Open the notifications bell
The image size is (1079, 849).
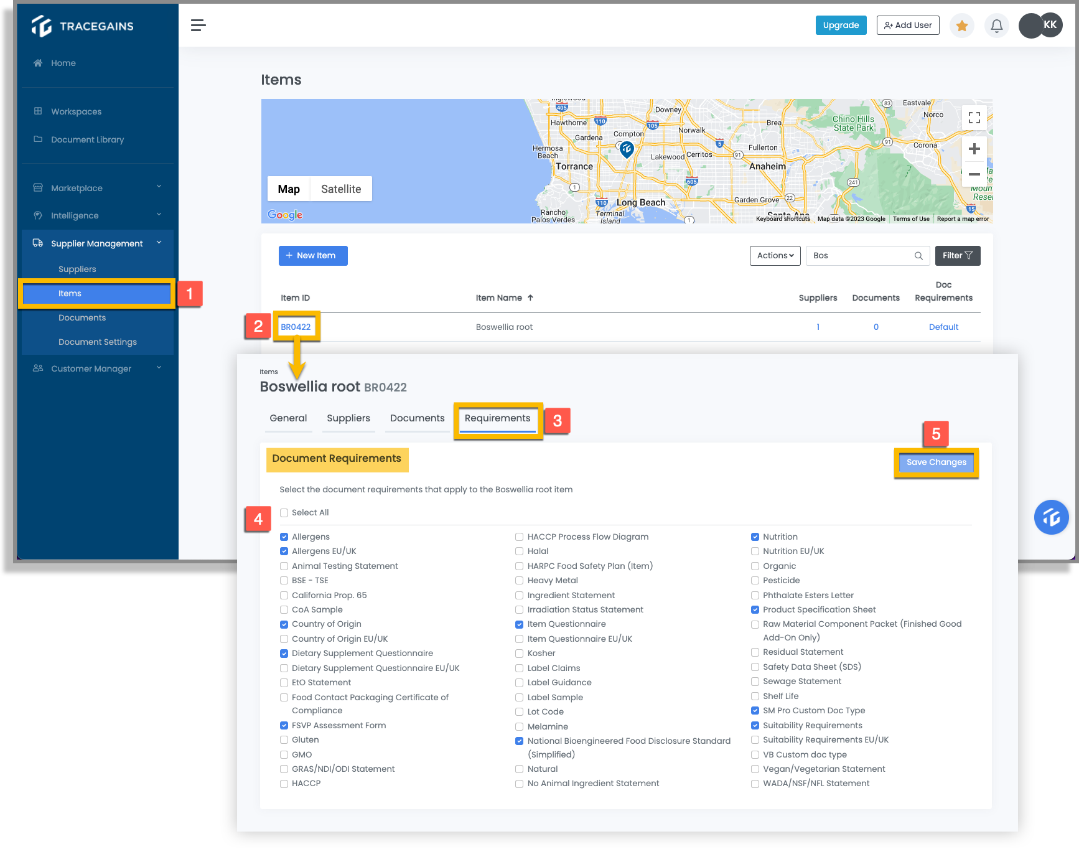pyautogui.click(x=996, y=26)
